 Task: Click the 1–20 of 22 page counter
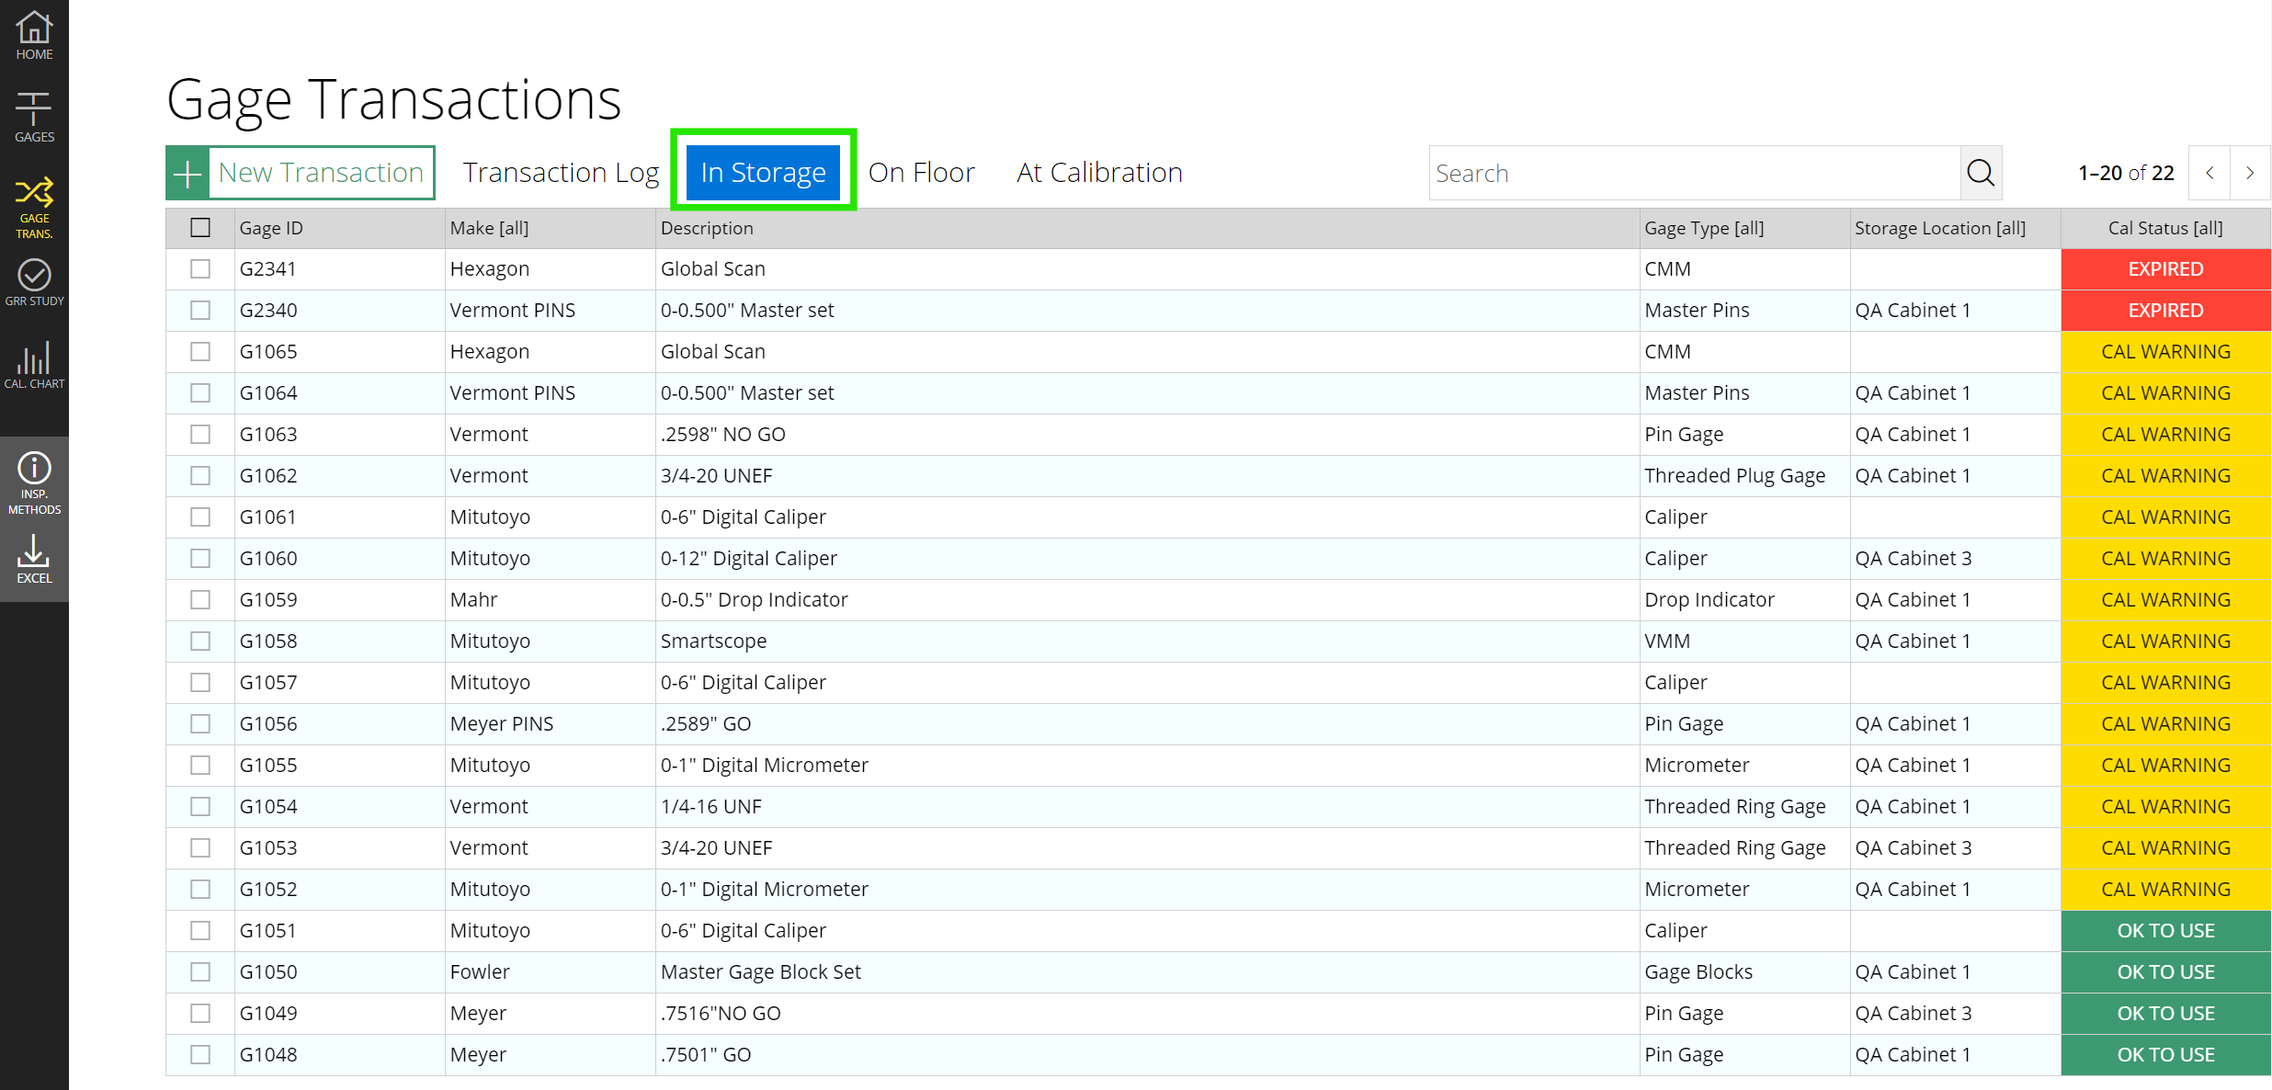2126,173
